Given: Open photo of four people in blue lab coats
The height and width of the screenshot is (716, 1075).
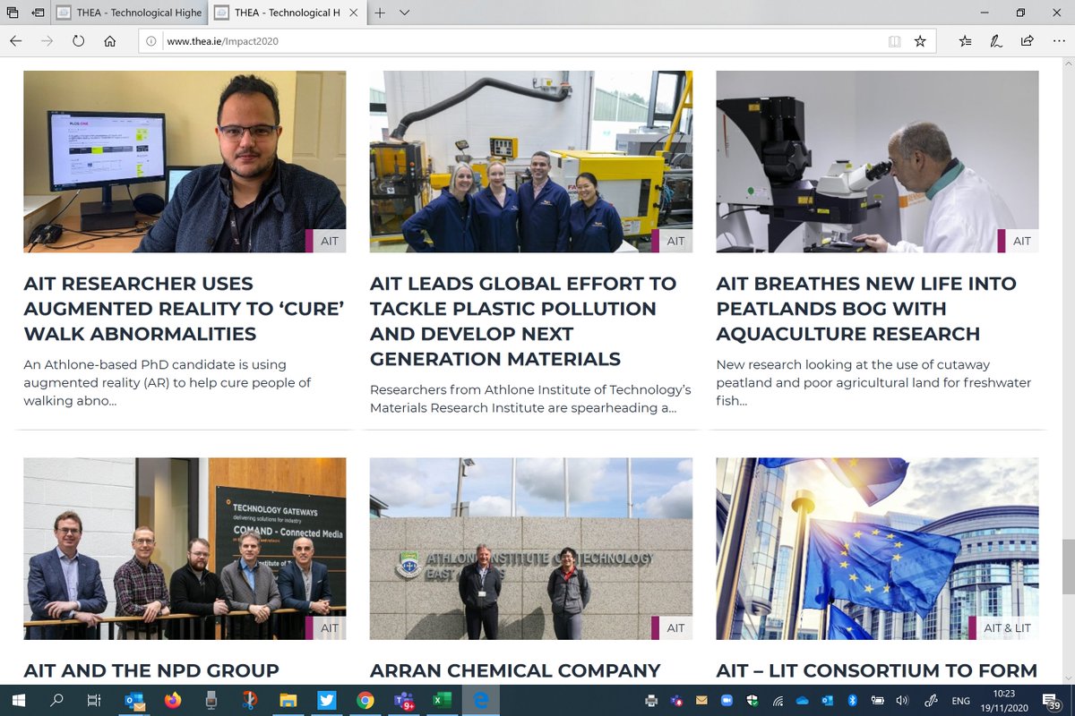Looking at the screenshot, I should point(530,162).
